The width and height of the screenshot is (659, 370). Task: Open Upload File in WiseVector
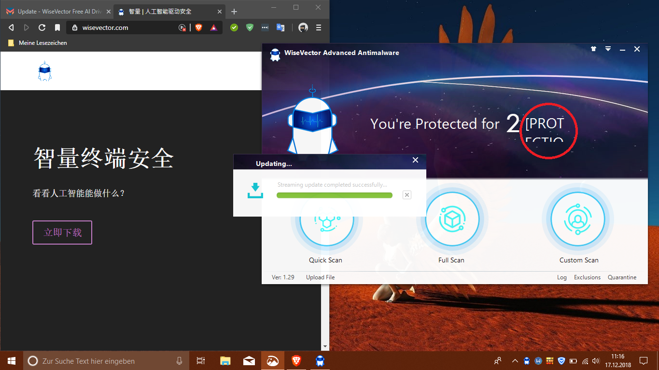(x=320, y=277)
